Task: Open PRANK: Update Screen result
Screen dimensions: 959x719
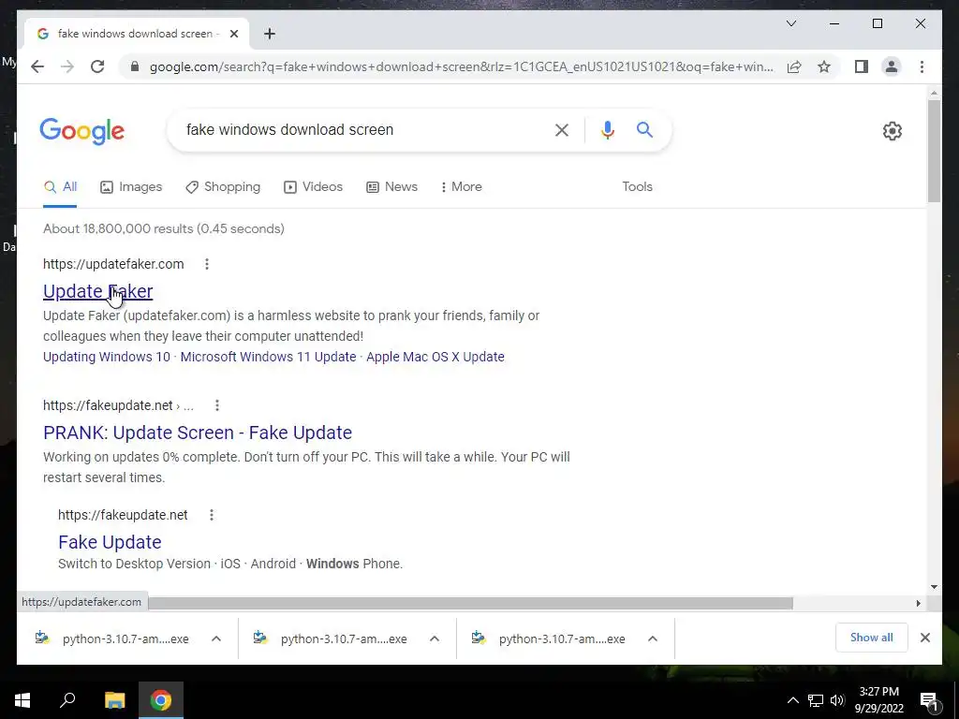Action: pos(198,433)
